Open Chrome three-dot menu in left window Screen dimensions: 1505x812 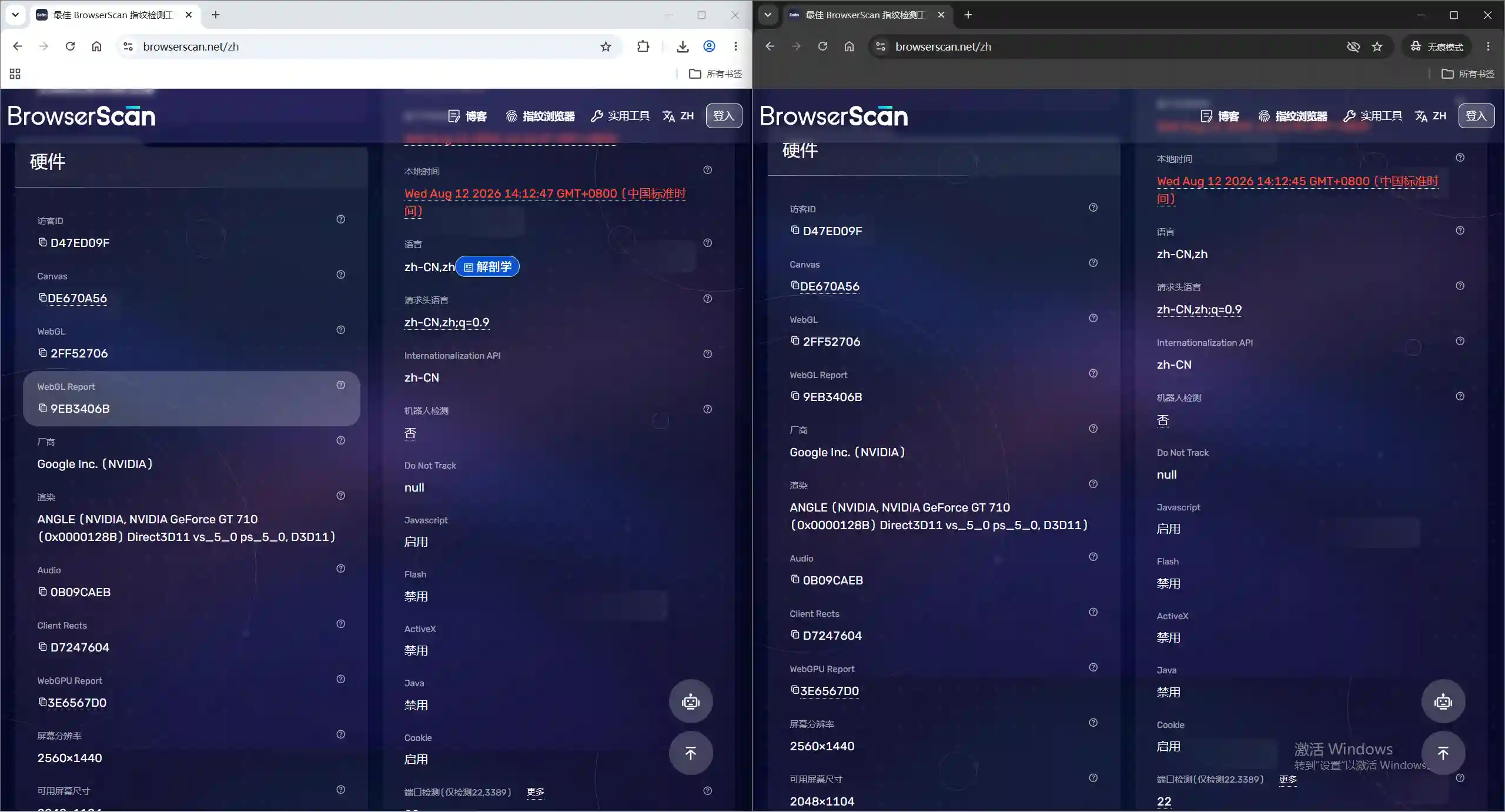tap(735, 46)
